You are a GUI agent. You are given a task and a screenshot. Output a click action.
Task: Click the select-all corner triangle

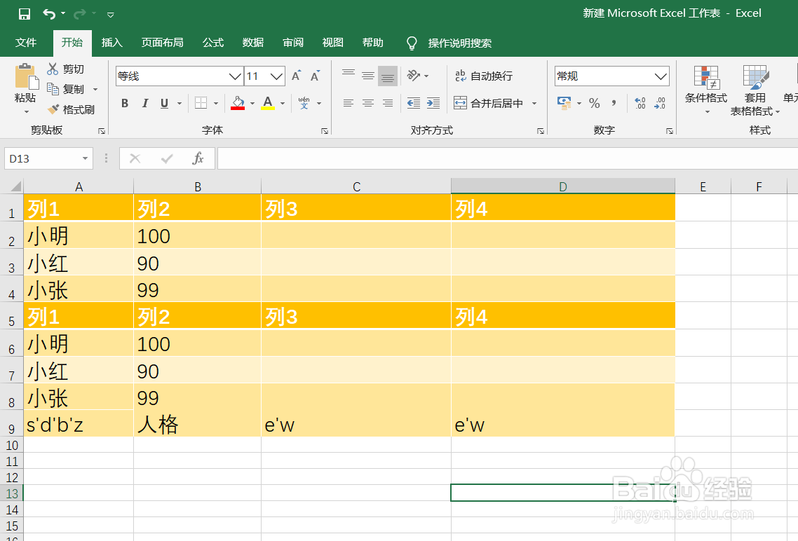click(x=15, y=186)
